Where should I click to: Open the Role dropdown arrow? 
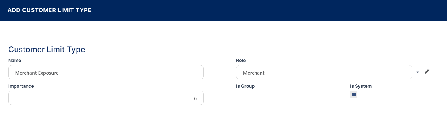click(418, 72)
